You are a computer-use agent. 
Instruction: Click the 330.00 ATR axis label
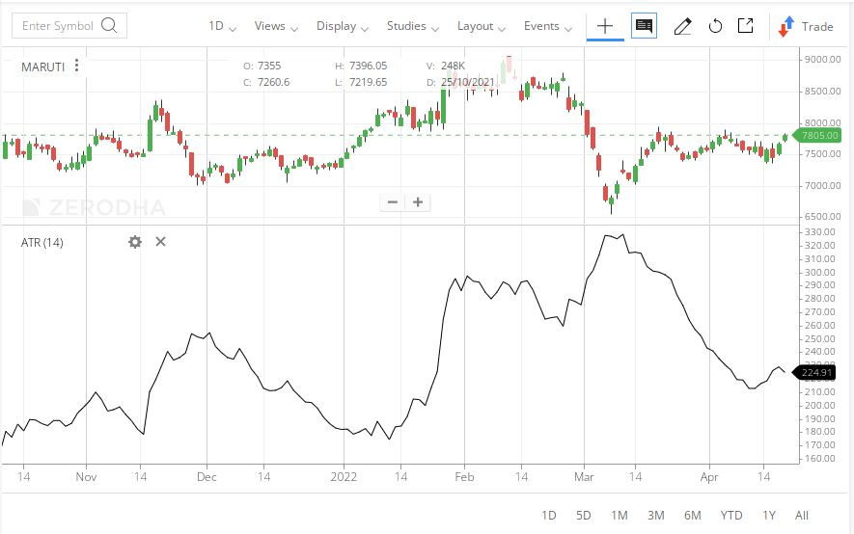[819, 231]
